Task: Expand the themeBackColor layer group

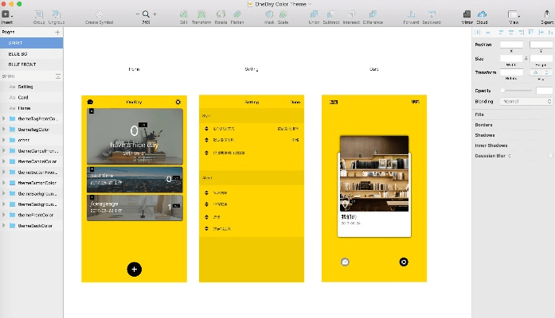Action: click(4, 226)
